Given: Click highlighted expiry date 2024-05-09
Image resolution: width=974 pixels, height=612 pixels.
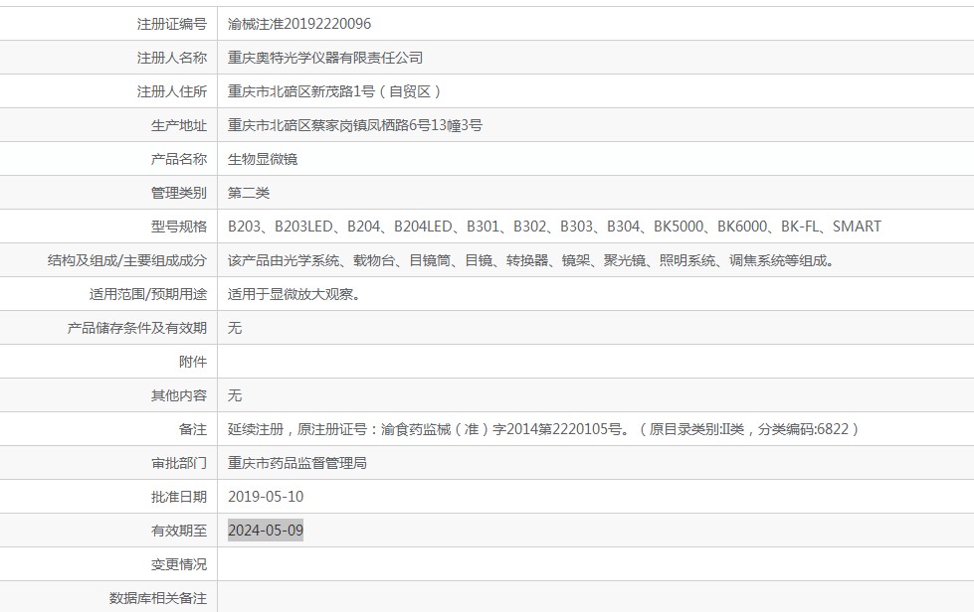Looking at the screenshot, I should coord(266,531).
